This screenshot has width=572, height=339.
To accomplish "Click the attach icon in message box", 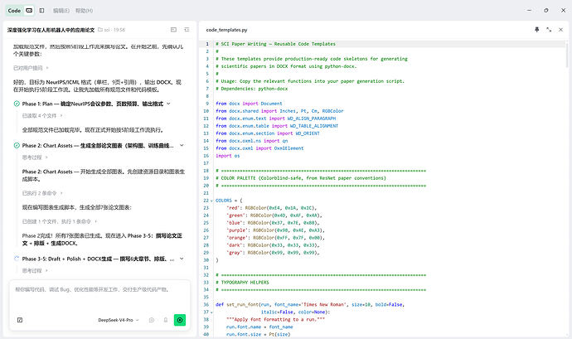I will tap(20, 320).
